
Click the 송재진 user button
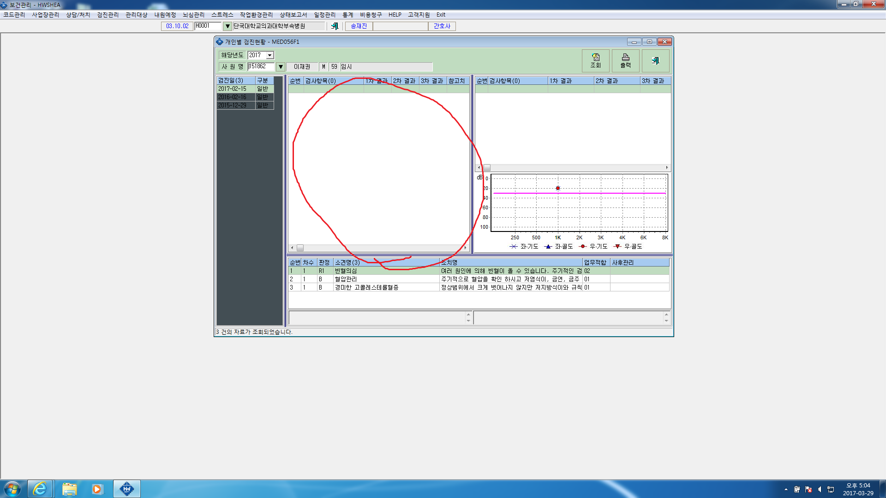[359, 26]
